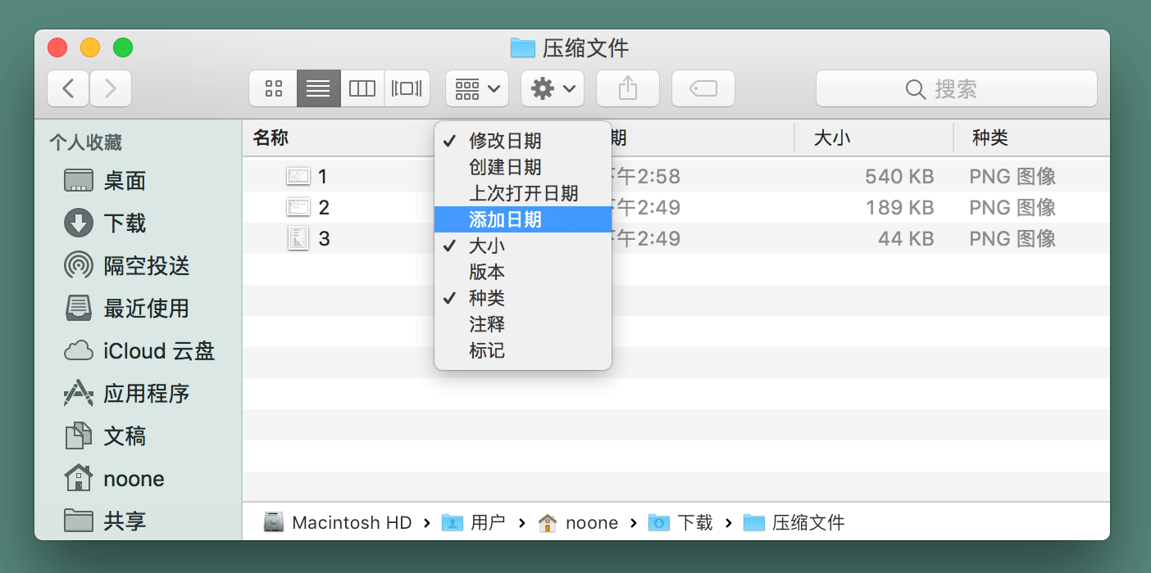Screen dimensions: 1151x573
Task: Switch to icon view in toolbar
Action: pos(274,88)
